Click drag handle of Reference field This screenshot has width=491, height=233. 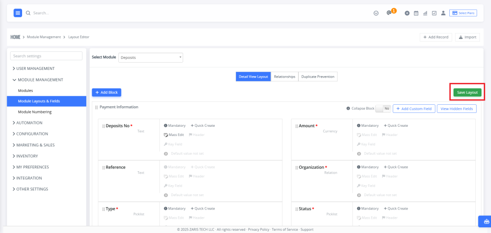click(104, 168)
